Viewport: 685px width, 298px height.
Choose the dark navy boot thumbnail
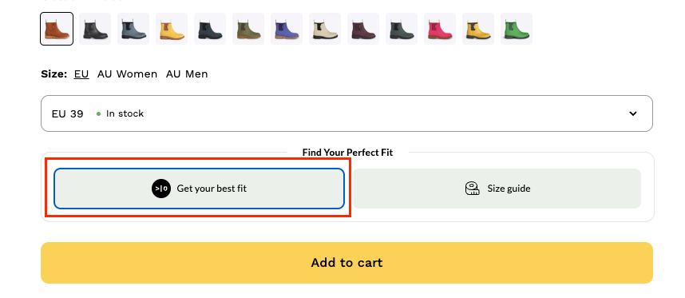[210, 29]
